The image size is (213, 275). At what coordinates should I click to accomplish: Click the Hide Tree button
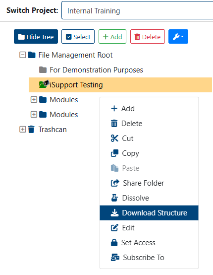[x=36, y=36]
